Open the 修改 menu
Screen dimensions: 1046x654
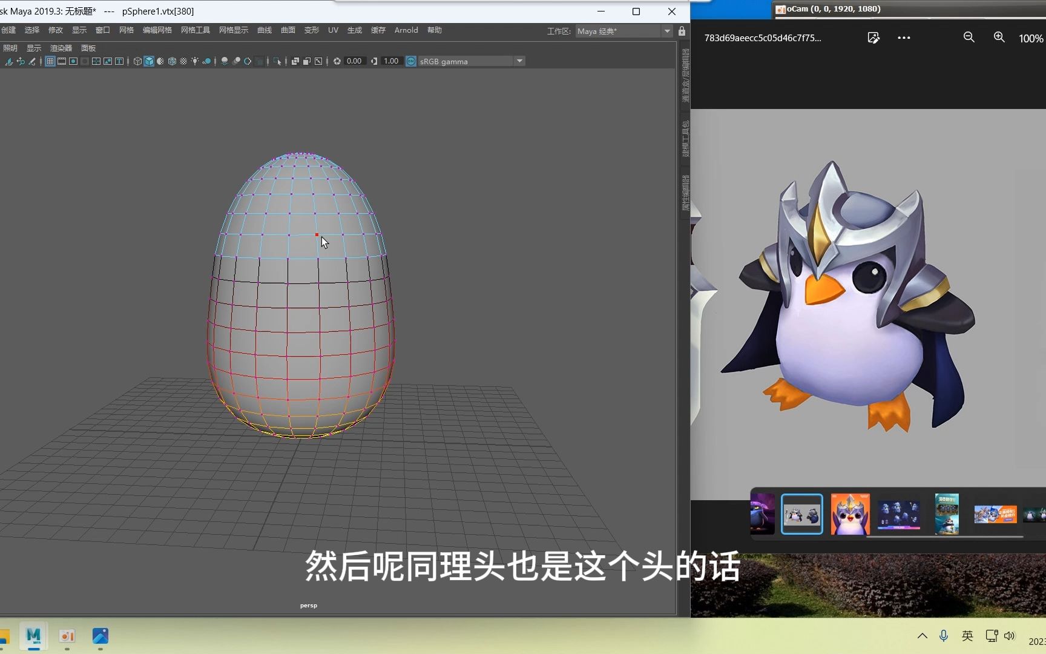click(56, 30)
